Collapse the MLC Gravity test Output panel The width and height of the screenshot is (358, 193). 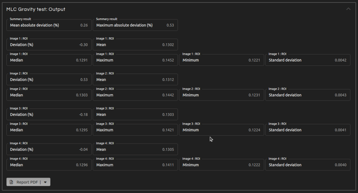[348, 9]
